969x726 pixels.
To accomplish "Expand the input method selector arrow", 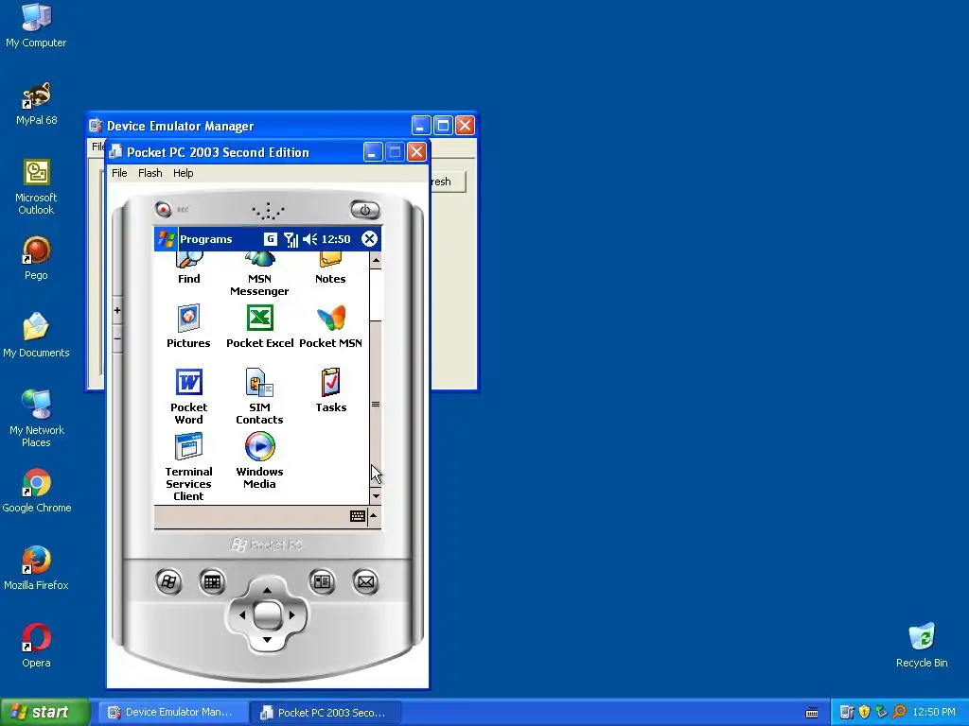I will pos(374,516).
